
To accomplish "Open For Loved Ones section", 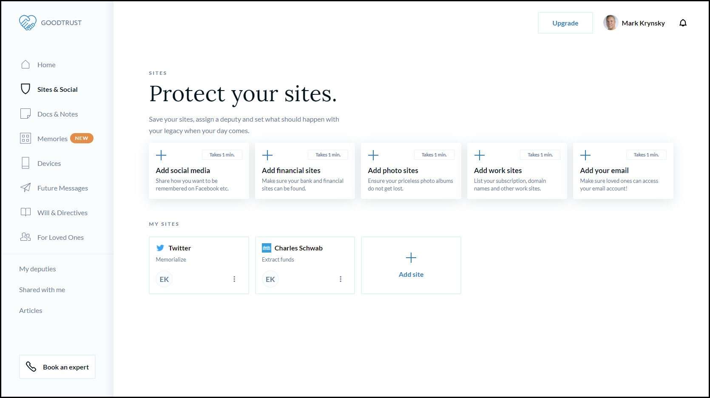I will [60, 237].
